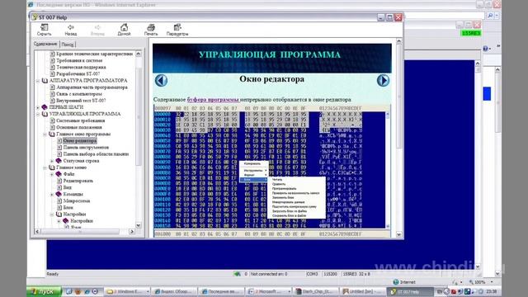Switch to the Поиск tab

click(x=68, y=45)
